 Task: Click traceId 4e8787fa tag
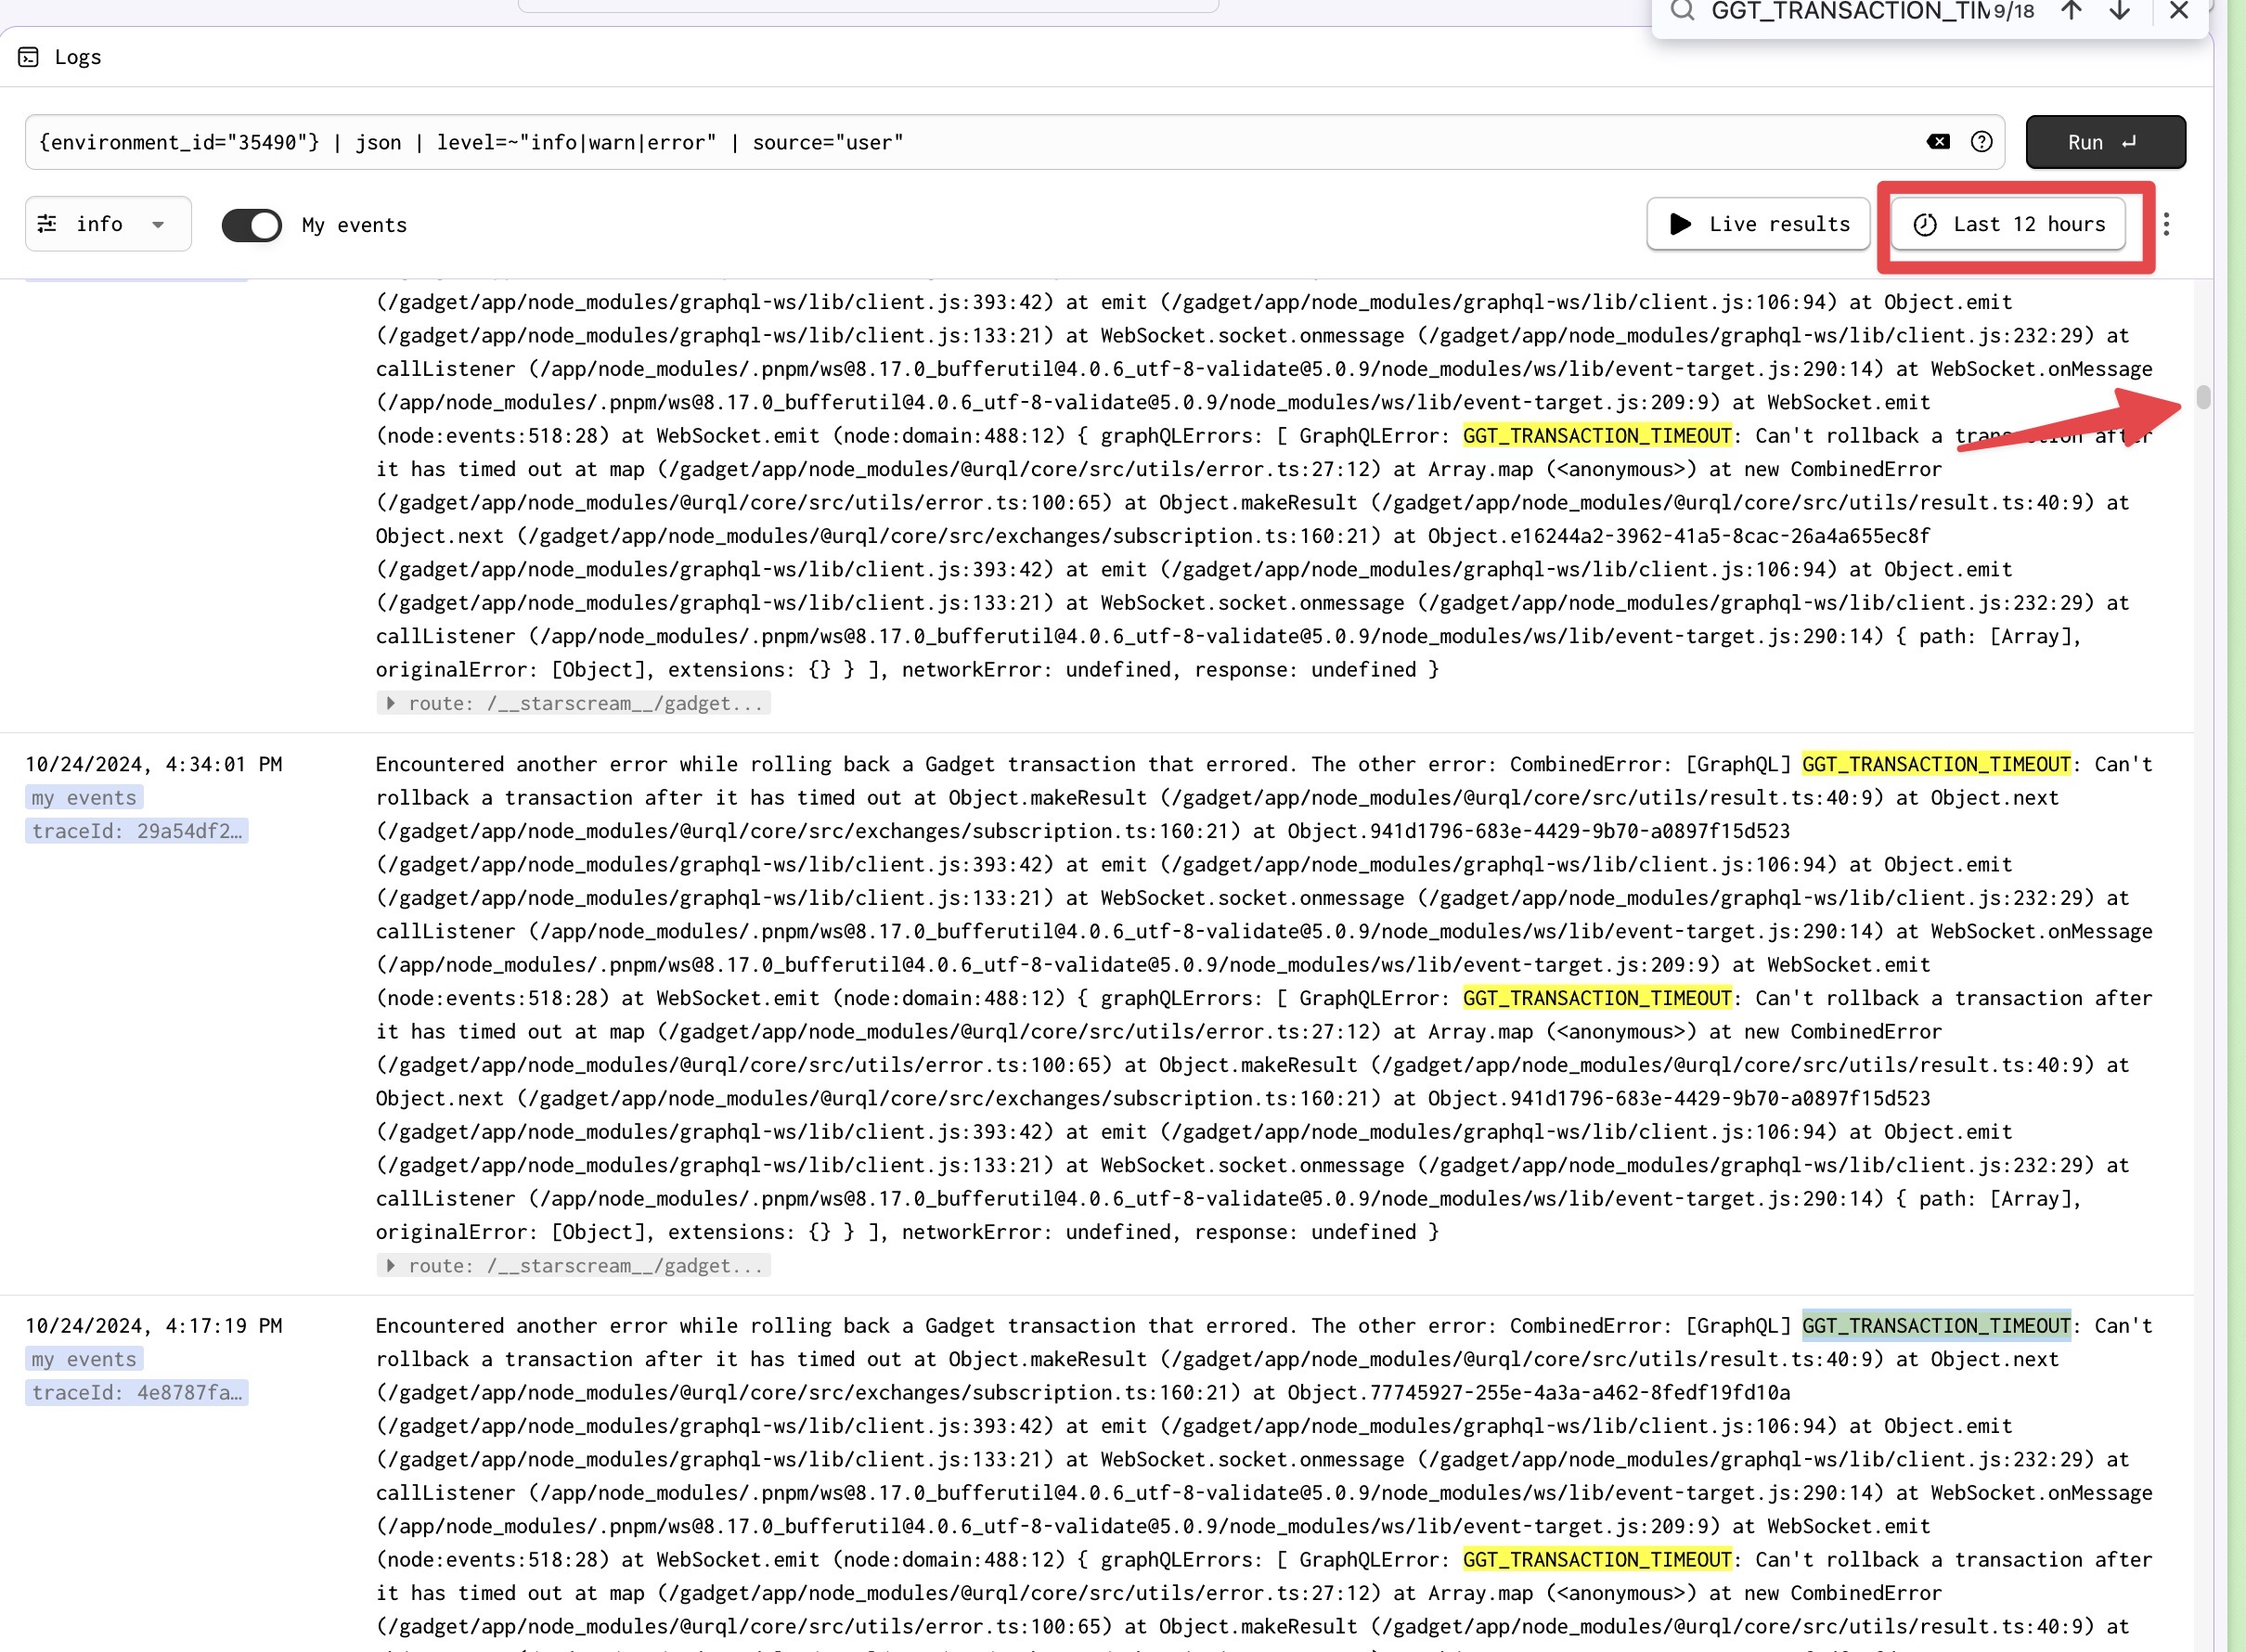click(x=137, y=1393)
